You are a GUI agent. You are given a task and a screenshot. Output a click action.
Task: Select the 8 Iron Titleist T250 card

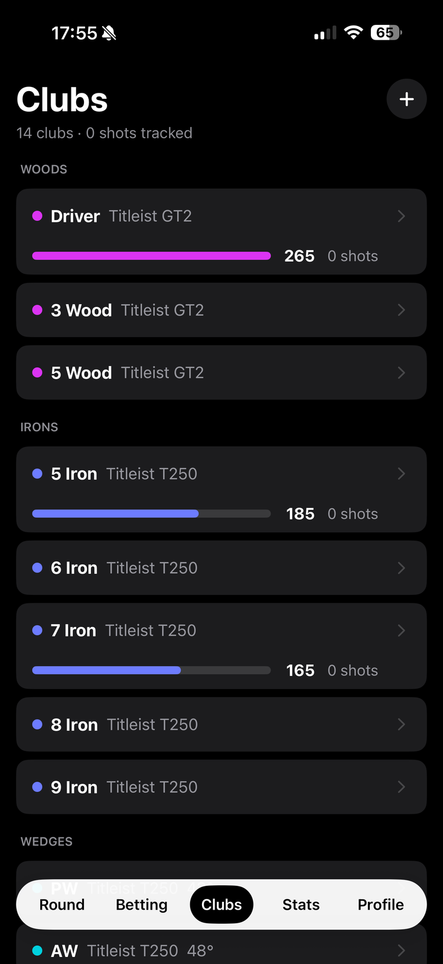pyautogui.click(x=221, y=724)
